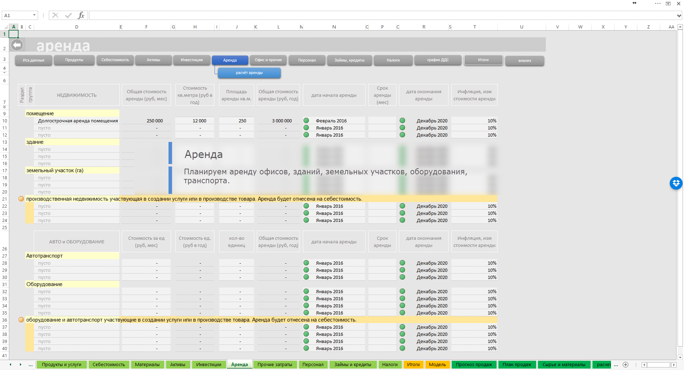The height and width of the screenshot is (370, 684).
Task: Click green start-date indicator in row 10
Action: point(306,121)
